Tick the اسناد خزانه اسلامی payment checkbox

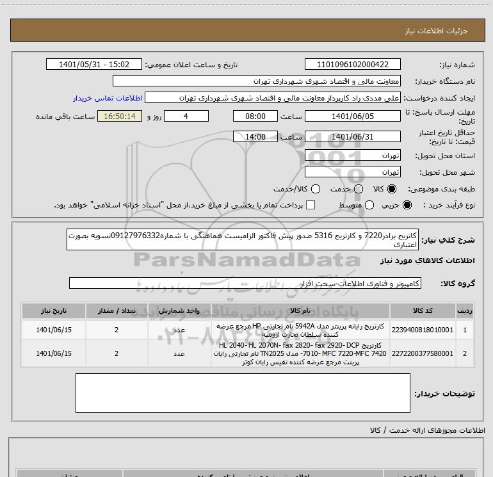coord(311,205)
